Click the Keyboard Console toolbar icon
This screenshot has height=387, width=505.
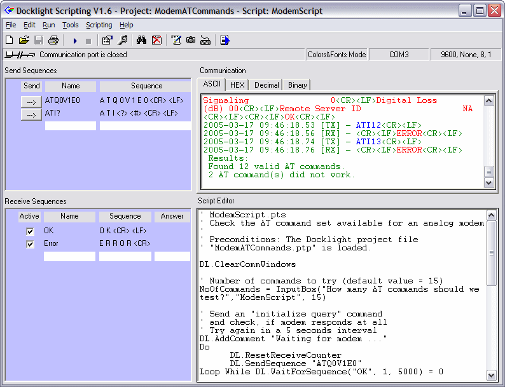pos(205,41)
